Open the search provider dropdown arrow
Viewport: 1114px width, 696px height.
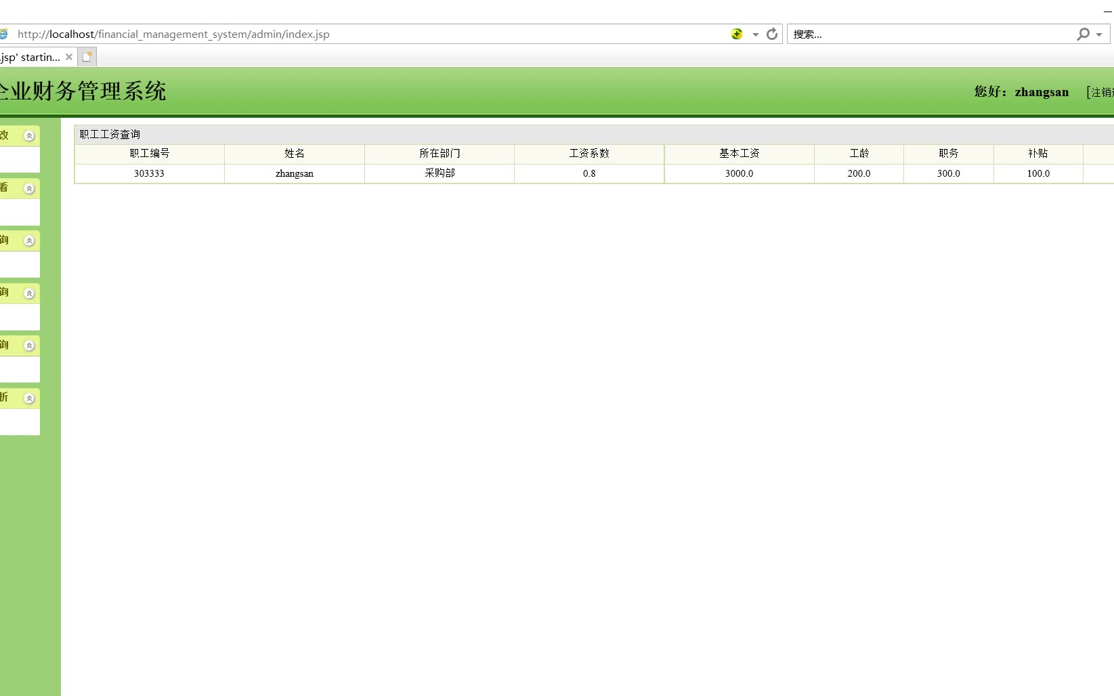[x=1099, y=35]
